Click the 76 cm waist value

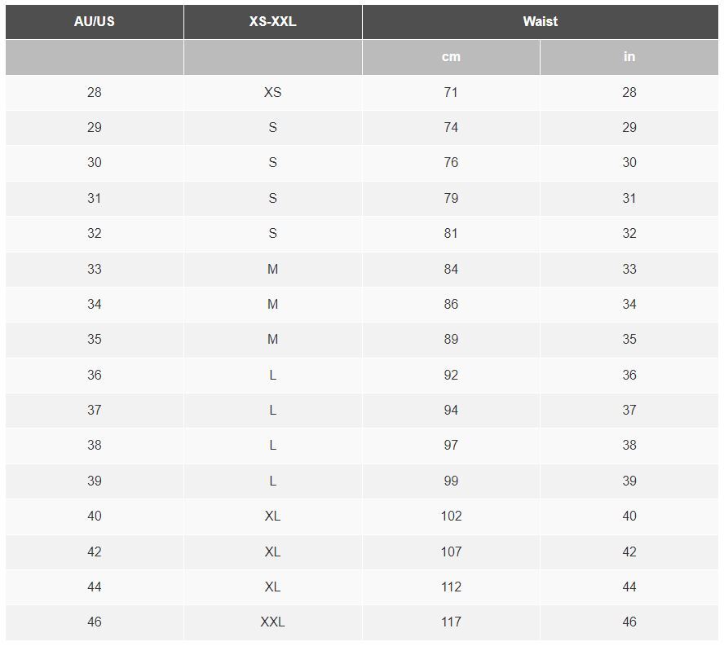point(451,162)
